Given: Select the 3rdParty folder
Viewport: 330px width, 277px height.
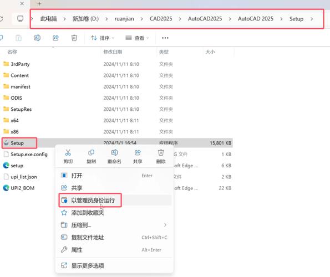Looking at the screenshot, I should [20, 64].
